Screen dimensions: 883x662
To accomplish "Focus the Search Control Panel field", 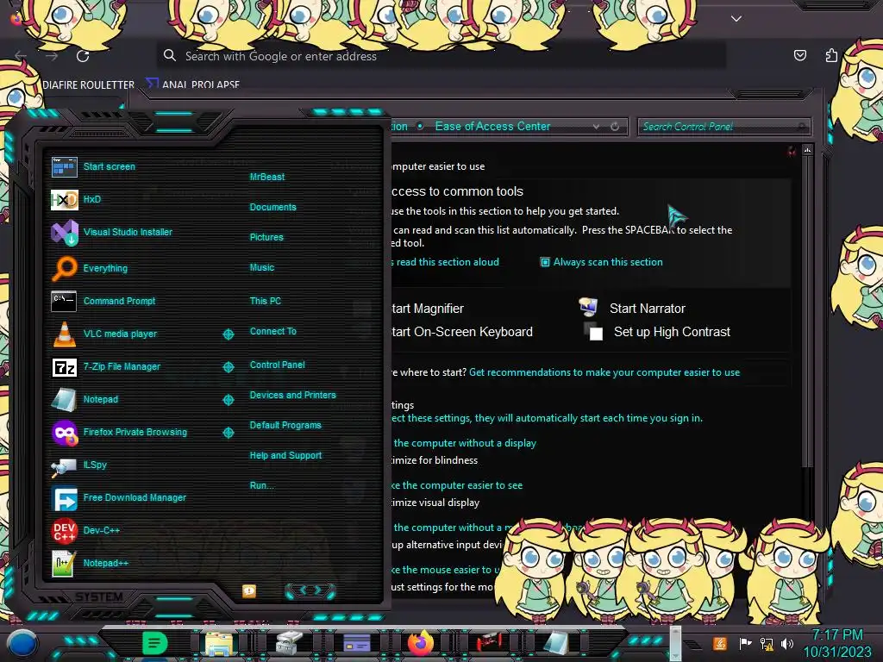I will click(723, 127).
